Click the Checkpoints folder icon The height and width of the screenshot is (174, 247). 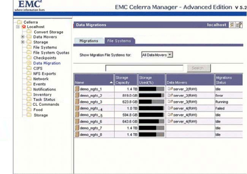click(x=29, y=58)
